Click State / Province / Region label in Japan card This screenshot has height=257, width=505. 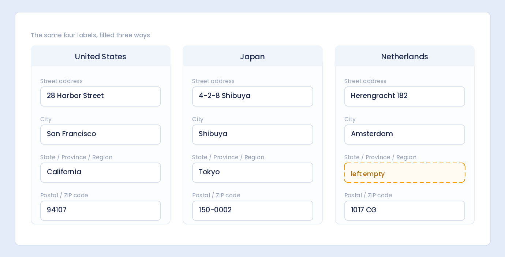pos(228,157)
